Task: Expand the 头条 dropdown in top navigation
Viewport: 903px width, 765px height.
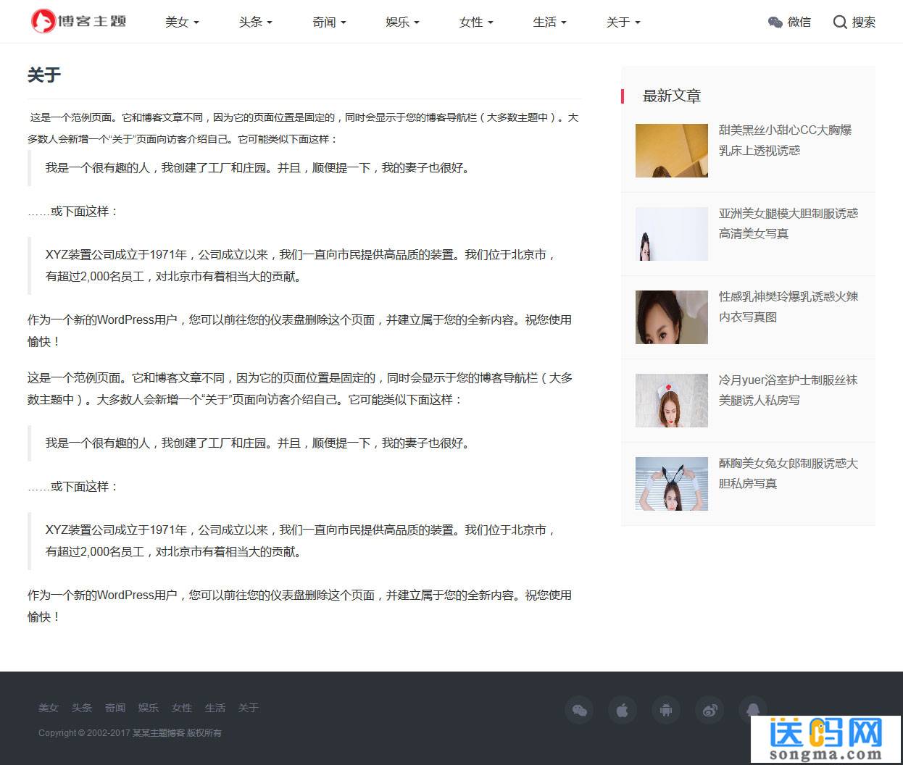Action: tap(255, 22)
